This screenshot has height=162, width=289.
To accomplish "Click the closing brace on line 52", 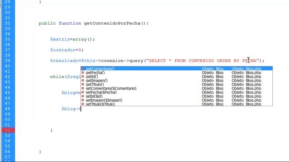I will pos(51,130).
